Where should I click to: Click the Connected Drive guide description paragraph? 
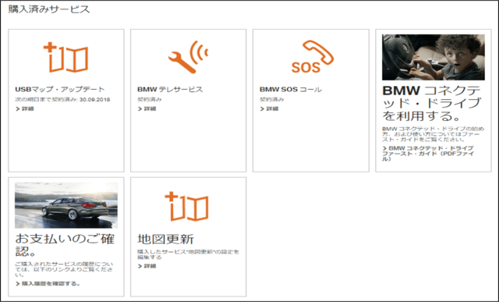click(434, 134)
